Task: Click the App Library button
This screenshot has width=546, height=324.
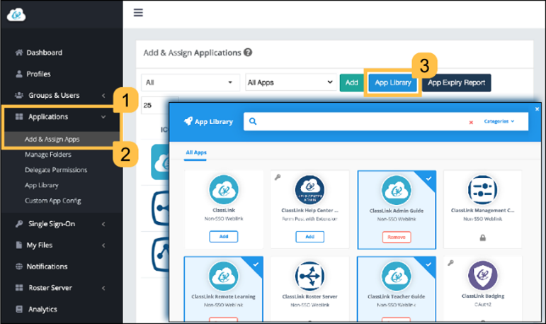Action: click(x=393, y=83)
